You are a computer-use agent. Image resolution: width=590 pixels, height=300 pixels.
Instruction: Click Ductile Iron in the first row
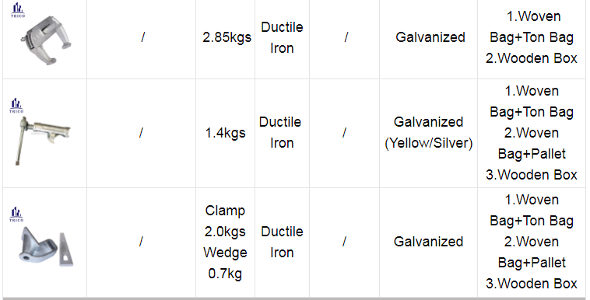point(283,37)
